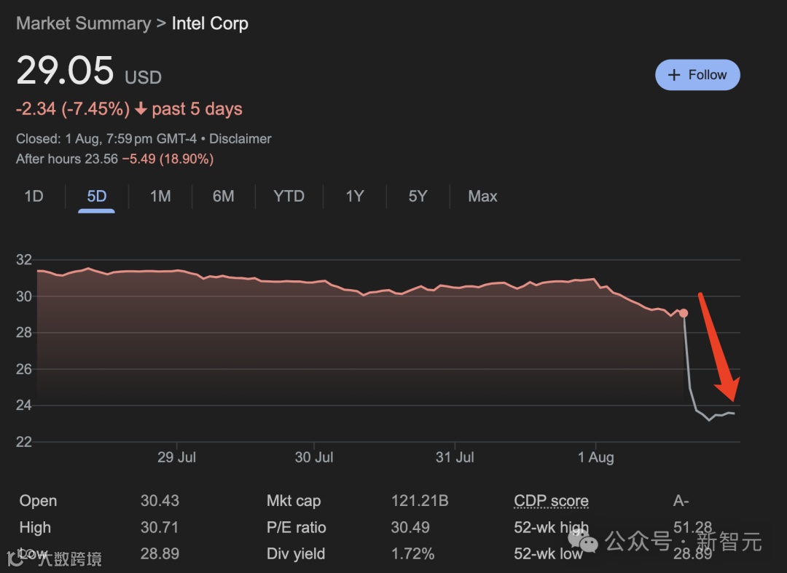This screenshot has height=573, width=787.
Task: Select the 1D time range tab
Action: pos(34,196)
